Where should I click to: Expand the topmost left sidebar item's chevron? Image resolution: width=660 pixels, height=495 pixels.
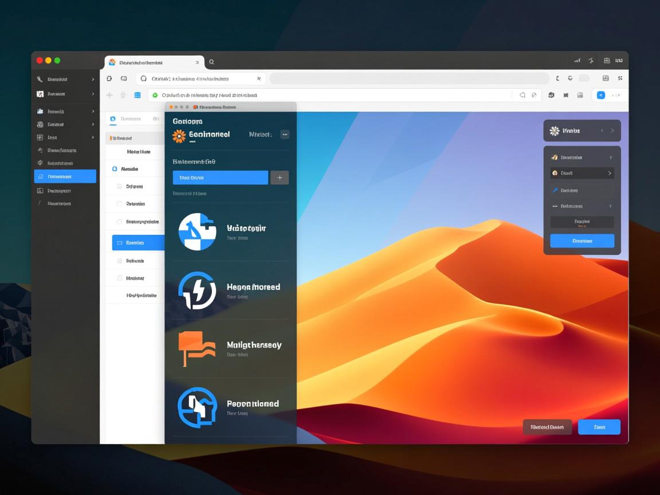click(93, 80)
